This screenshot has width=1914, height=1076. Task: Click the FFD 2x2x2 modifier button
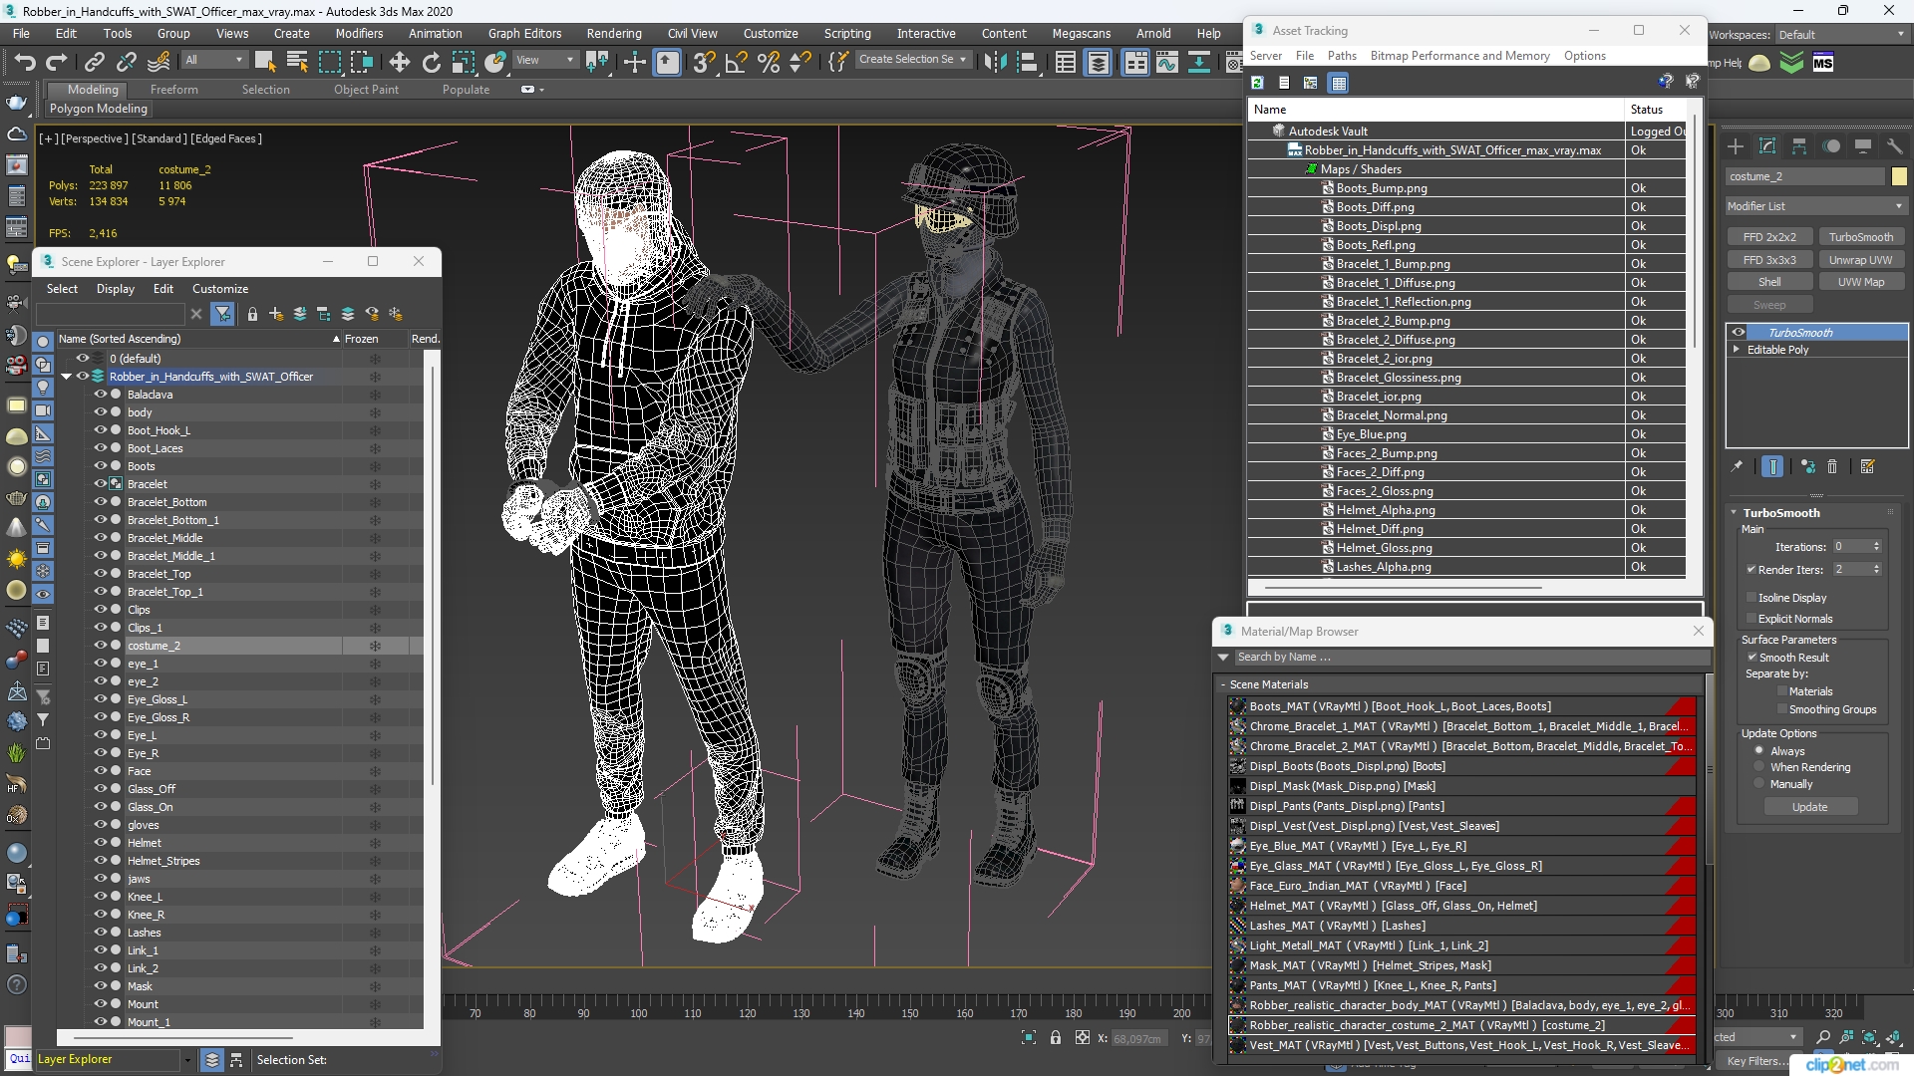pos(1769,237)
